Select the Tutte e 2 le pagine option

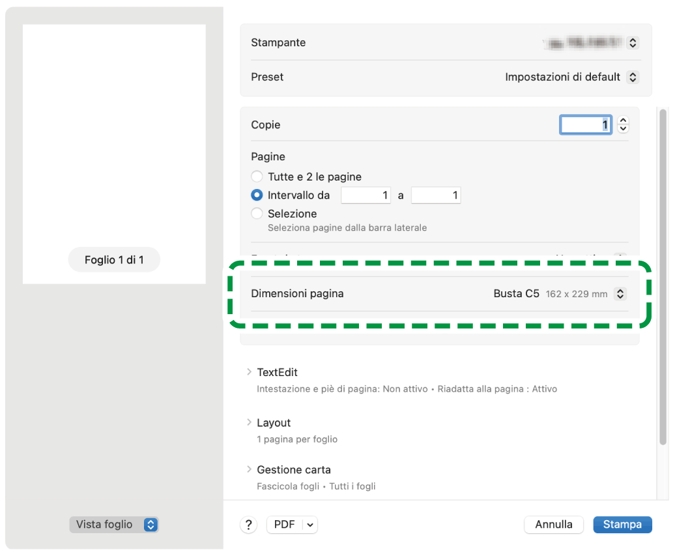click(x=257, y=177)
